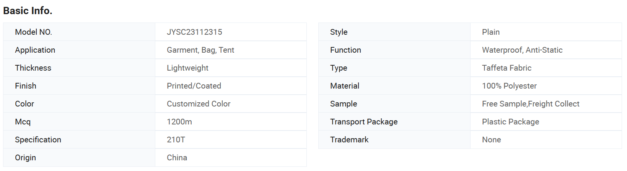Click the Customized Color value
The image size is (627, 171).
pyautogui.click(x=199, y=104)
